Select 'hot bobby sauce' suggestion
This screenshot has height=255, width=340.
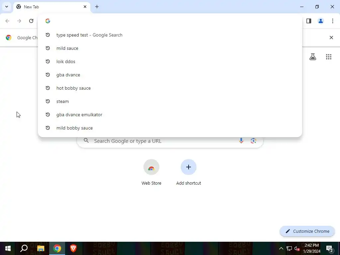pyautogui.click(x=170, y=88)
